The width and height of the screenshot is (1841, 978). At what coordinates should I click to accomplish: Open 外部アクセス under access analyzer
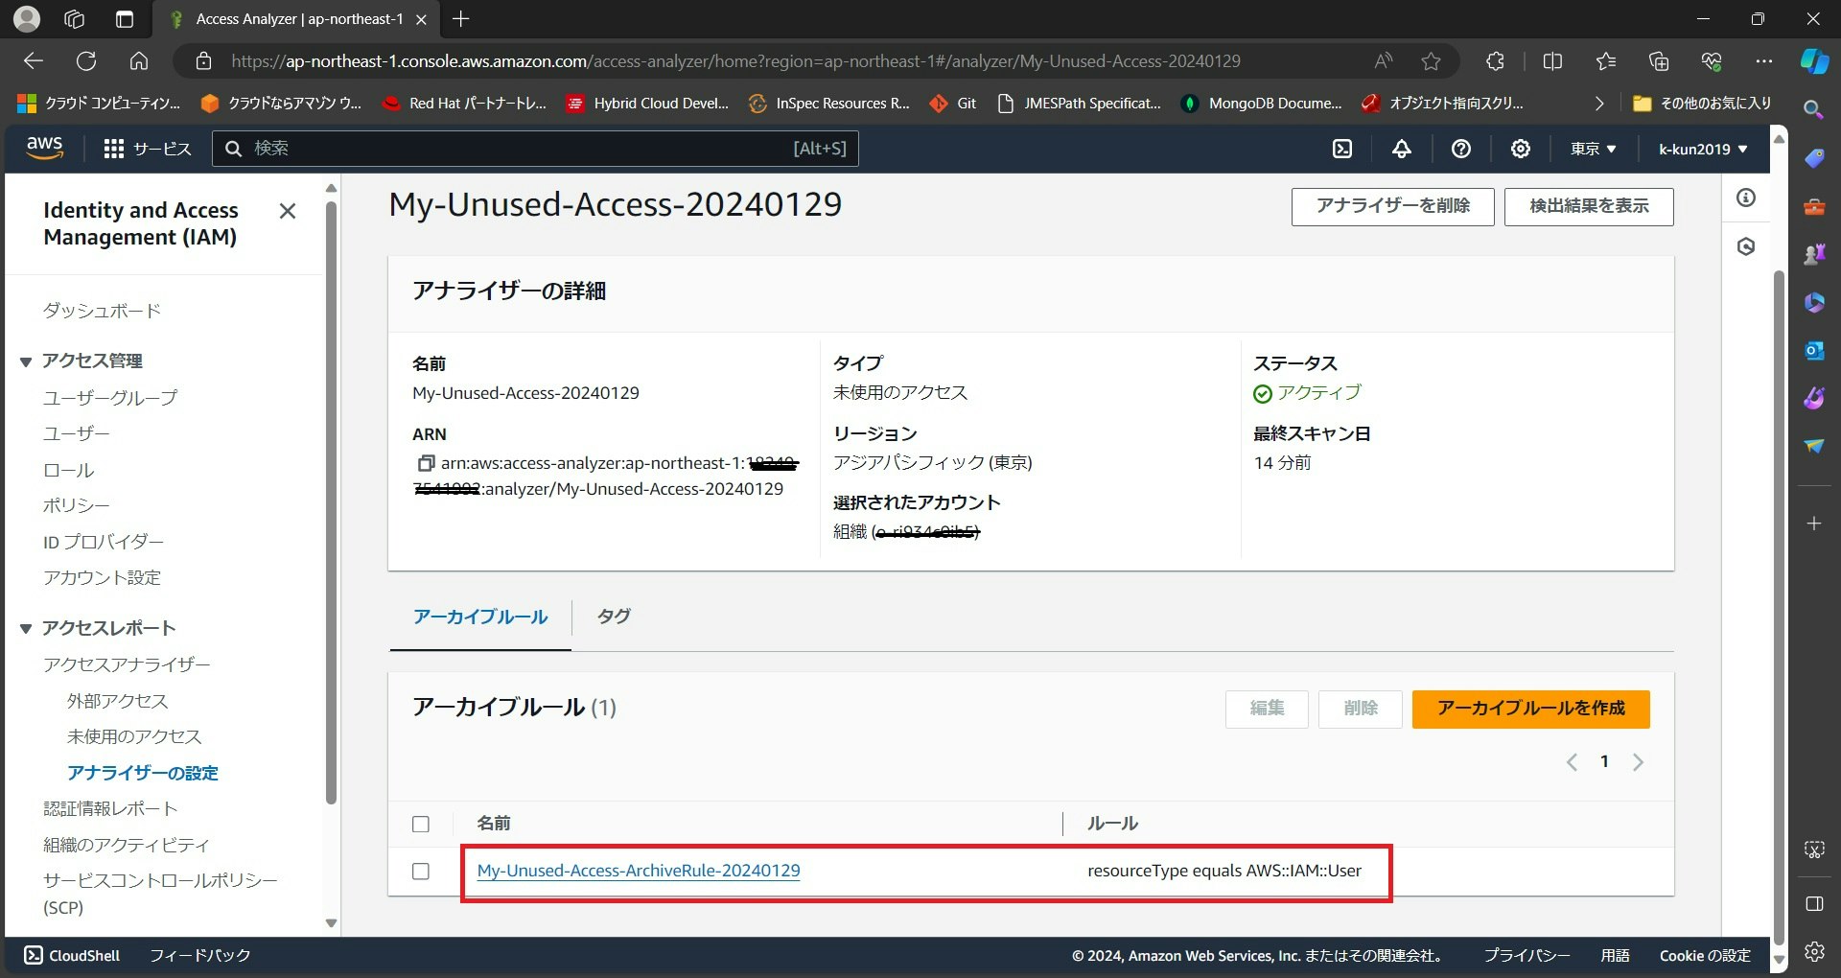click(117, 702)
